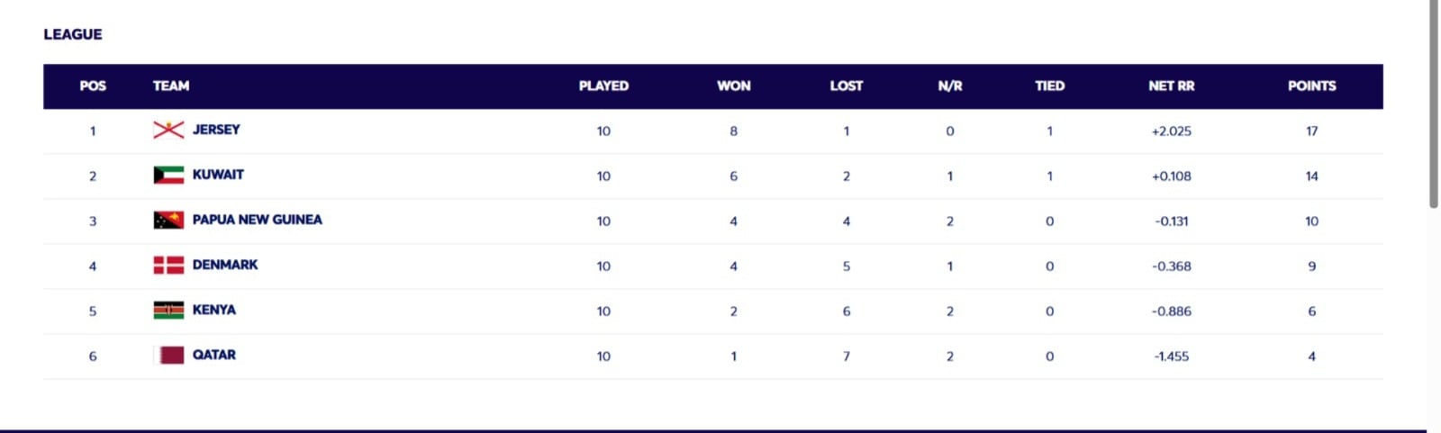Select the KENYA team name
Image resolution: width=1441 pixels, height=433 pixels.
click(214, 310)
